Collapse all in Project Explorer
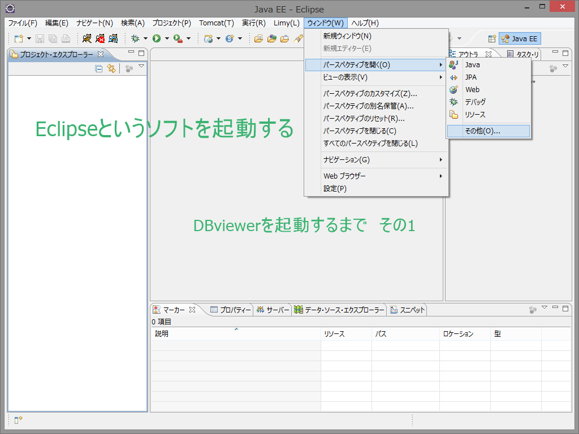The image size is (579, 434). pyautogui.click(x=98, y=68)
